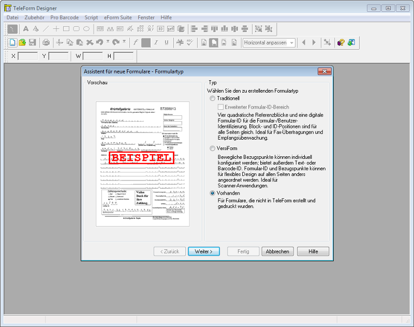Click the Weiter button
The width and height of the screenshot is (414, 327).
click(204, 251)
